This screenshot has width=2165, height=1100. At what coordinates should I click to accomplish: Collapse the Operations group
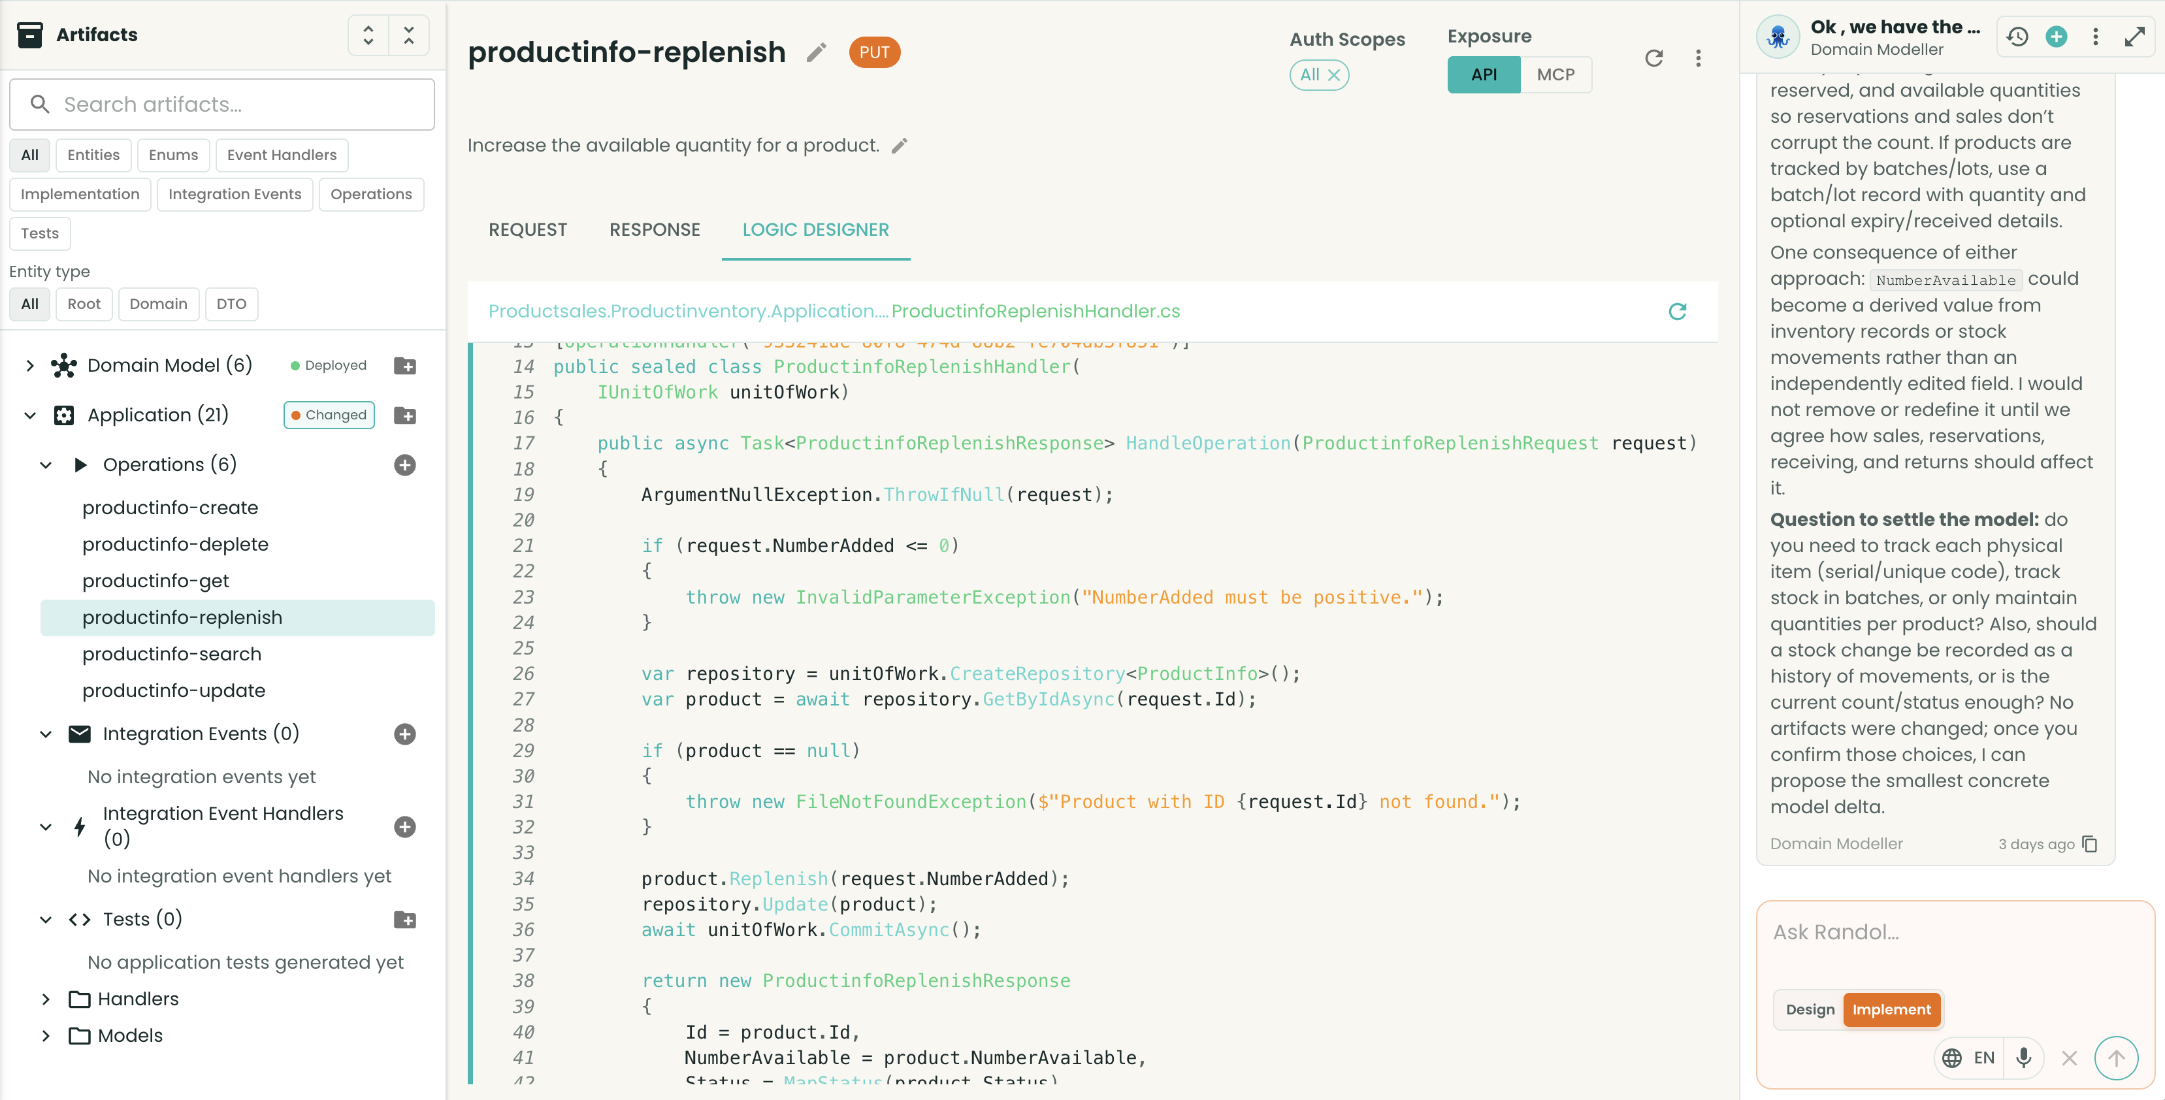pos(46,464)
